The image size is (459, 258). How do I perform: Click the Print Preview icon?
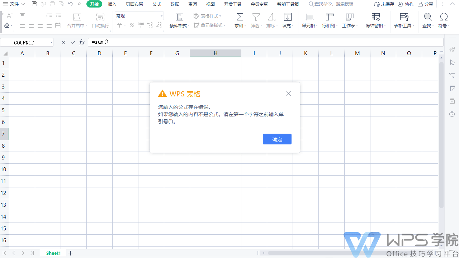[x=61, y=4]
